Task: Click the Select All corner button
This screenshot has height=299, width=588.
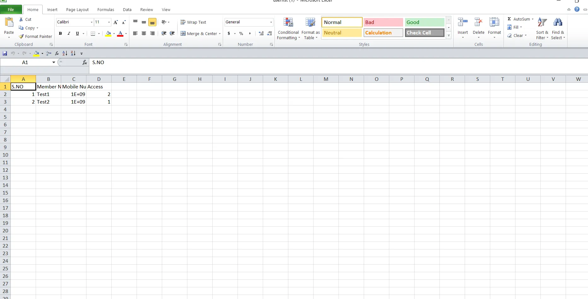Action: pos(5,79)
